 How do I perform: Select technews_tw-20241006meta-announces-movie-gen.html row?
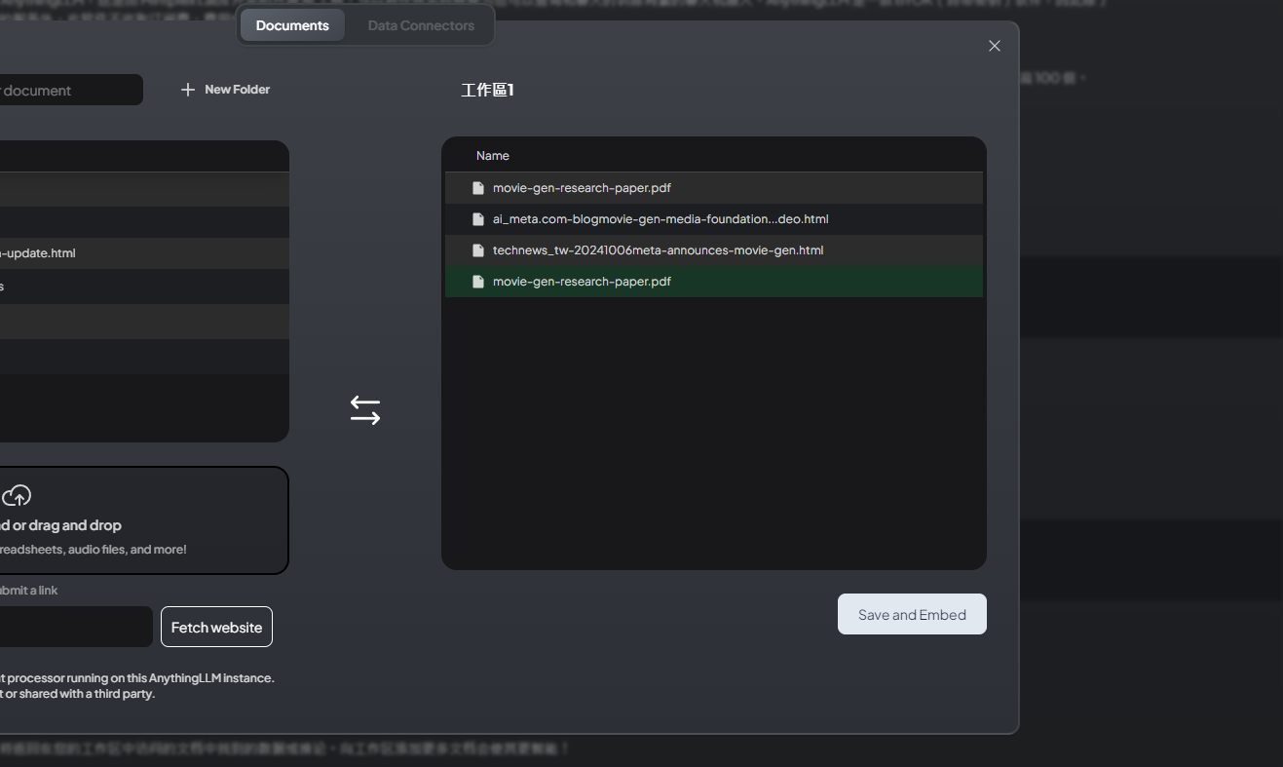click(x=714, y=250)
